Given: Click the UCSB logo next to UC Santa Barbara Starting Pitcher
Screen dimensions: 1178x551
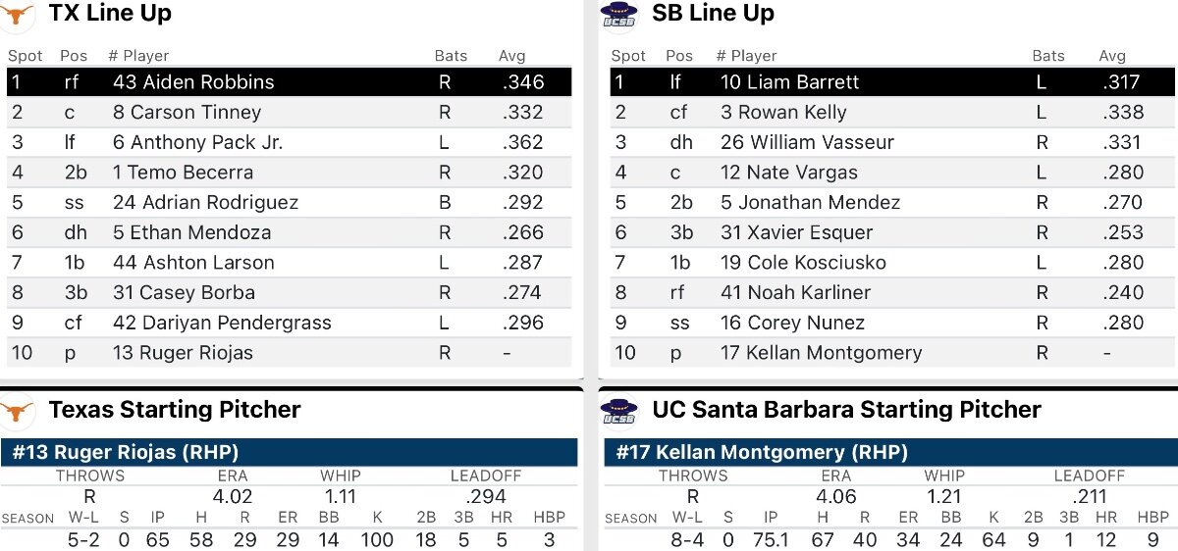Looking at the screenshot, I should 618,410.
